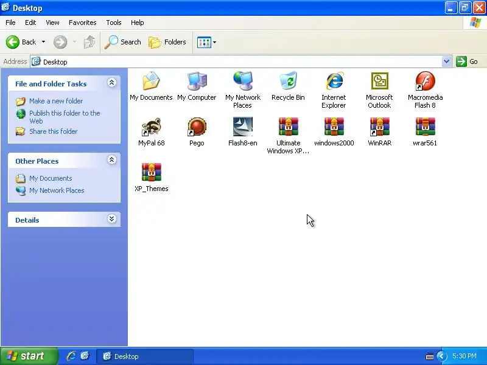Select the Flash8-en installer icon
This screenshot has width=487, height=365.
coord(242,127)
